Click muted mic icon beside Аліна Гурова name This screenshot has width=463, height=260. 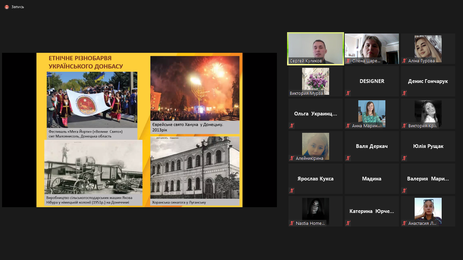(404, 61)
